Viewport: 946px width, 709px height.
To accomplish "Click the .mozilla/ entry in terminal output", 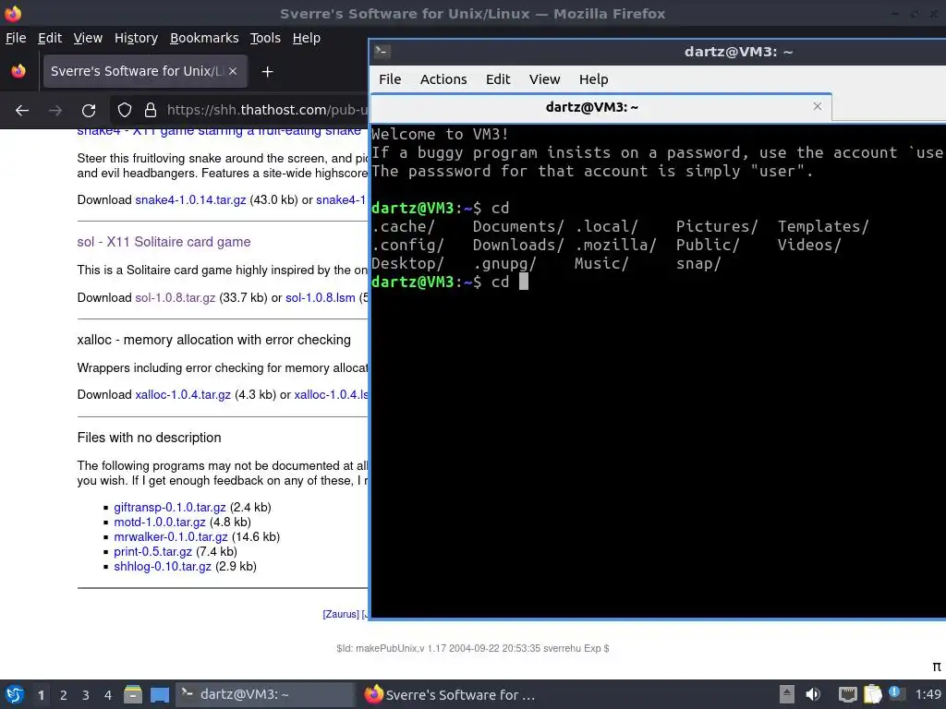I will 615,245.
